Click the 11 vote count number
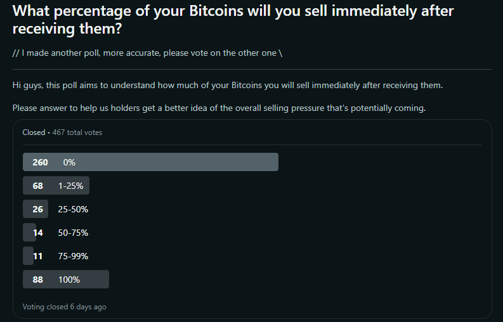Screen dimensions: 503x322 pos(38,256)
